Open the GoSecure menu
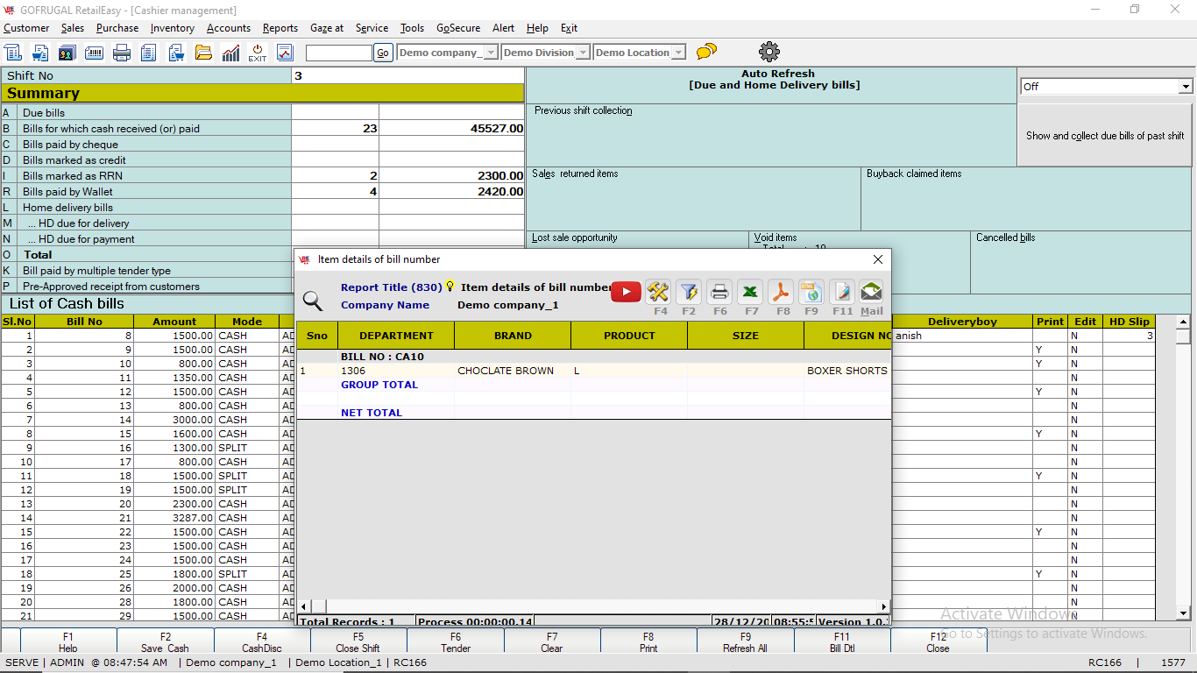The image size is (1197, 673). point(458,28)
